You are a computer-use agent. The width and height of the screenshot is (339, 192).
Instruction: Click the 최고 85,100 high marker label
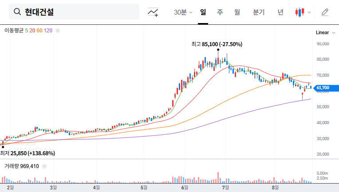[x=217, y=44]
